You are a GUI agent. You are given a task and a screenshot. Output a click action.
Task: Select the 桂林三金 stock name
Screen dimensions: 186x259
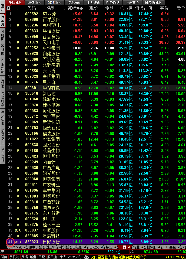[x=51, y=225]
